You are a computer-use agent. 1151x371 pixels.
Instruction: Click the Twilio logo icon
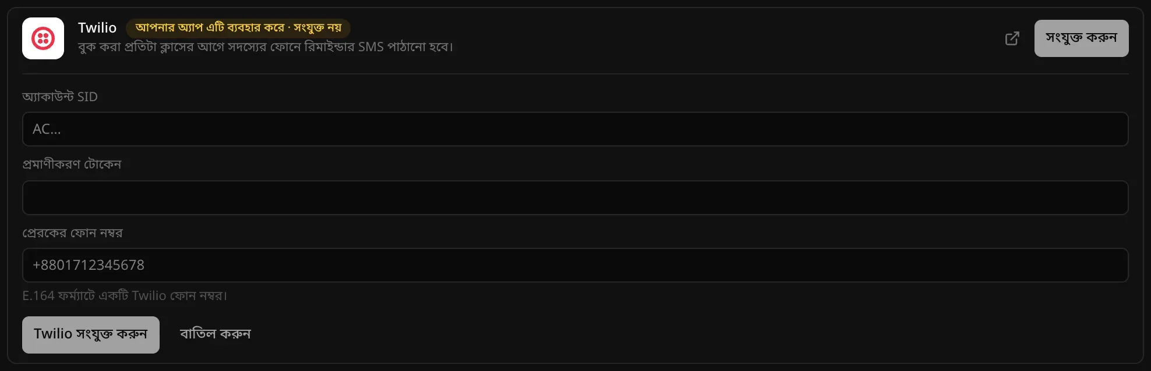tap(43, 38)
